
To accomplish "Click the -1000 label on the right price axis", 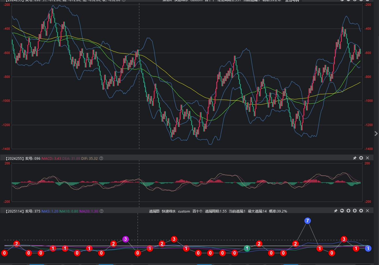I will tap(368, 101).
